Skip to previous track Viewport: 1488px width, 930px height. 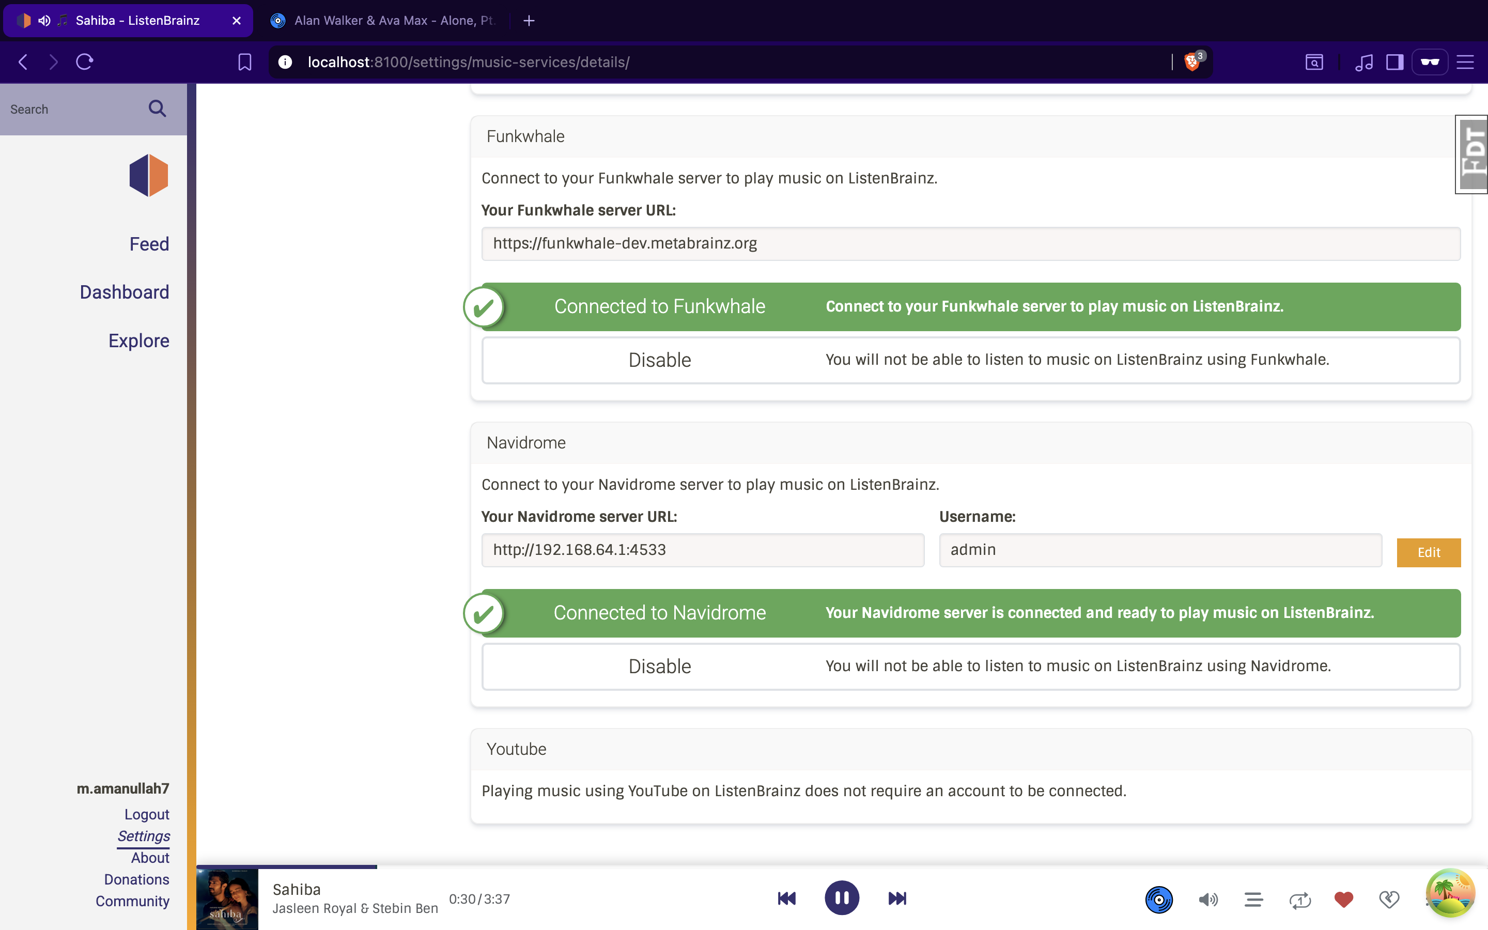coord(786,898)
